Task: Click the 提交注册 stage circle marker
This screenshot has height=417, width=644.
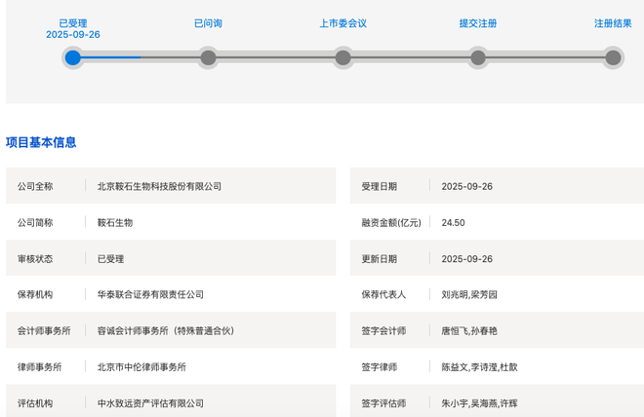Action: click(478, 57)
